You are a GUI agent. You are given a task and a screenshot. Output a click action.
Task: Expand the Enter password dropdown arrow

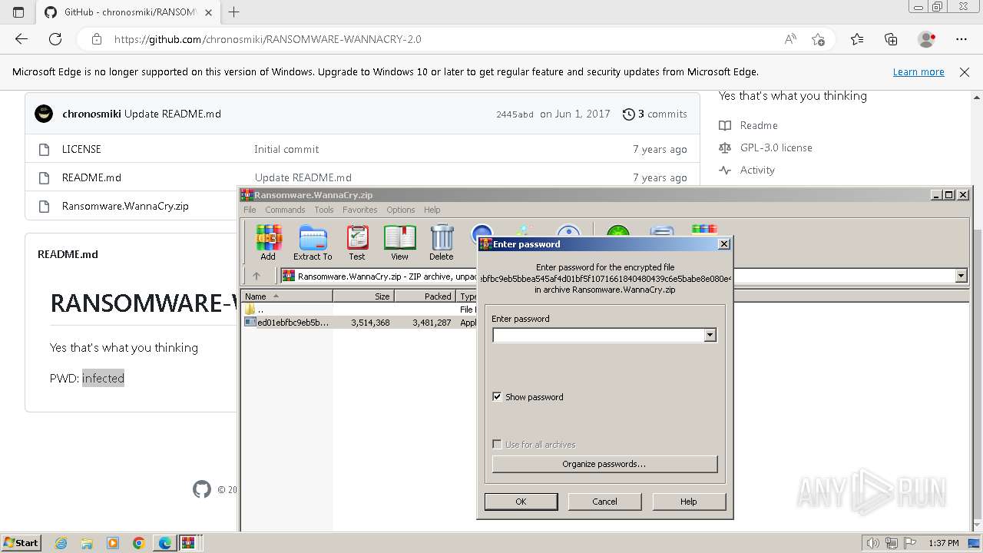[x=710, y=335]
